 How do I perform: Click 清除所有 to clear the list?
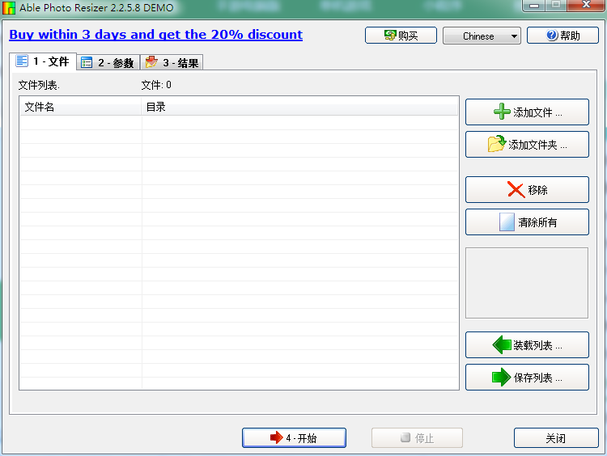coord(527,222)
